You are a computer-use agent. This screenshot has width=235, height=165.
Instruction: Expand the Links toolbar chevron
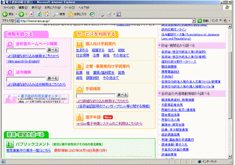[220, 20]
